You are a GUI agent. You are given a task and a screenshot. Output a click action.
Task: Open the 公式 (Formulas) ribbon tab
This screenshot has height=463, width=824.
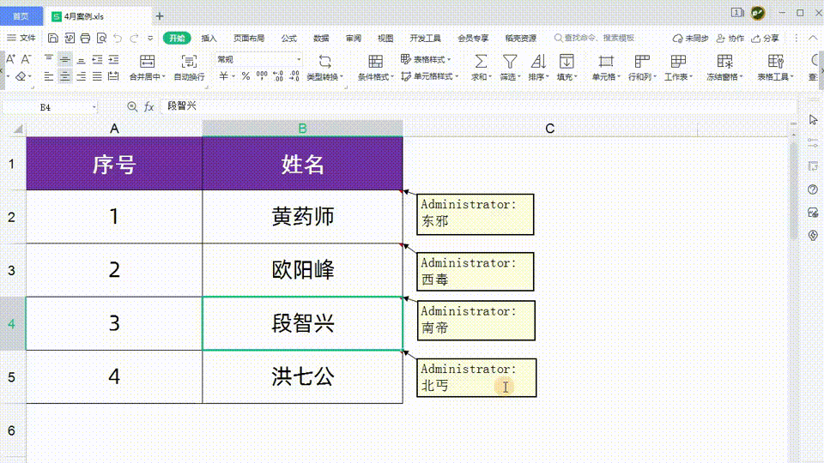coord(289,39)
